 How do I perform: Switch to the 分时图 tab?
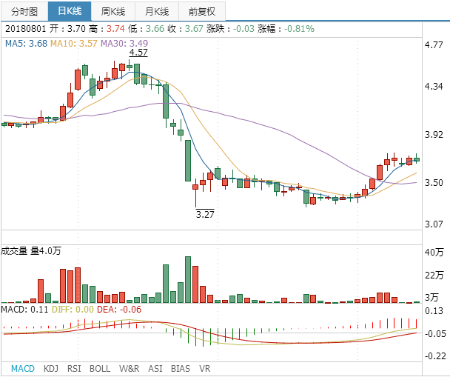tap(24, 11)
